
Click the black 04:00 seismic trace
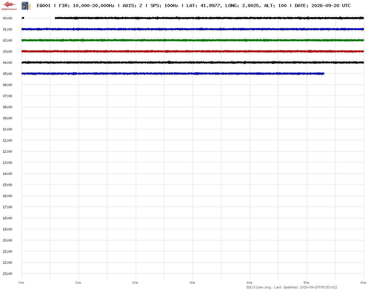[x=193, y=62]
